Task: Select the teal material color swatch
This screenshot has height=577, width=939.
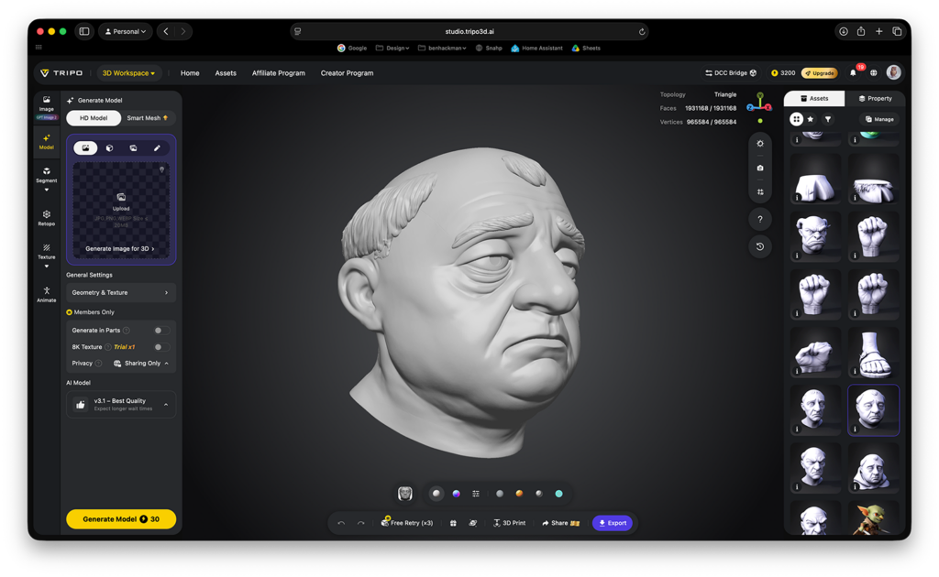Action: pos(558,494)
